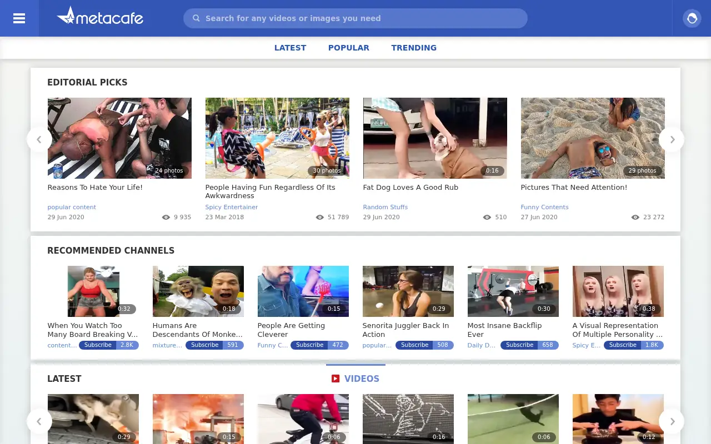This screenshot has width=711, height=444.
Task: Switch to the Popular tab
Action: point(349,48)
